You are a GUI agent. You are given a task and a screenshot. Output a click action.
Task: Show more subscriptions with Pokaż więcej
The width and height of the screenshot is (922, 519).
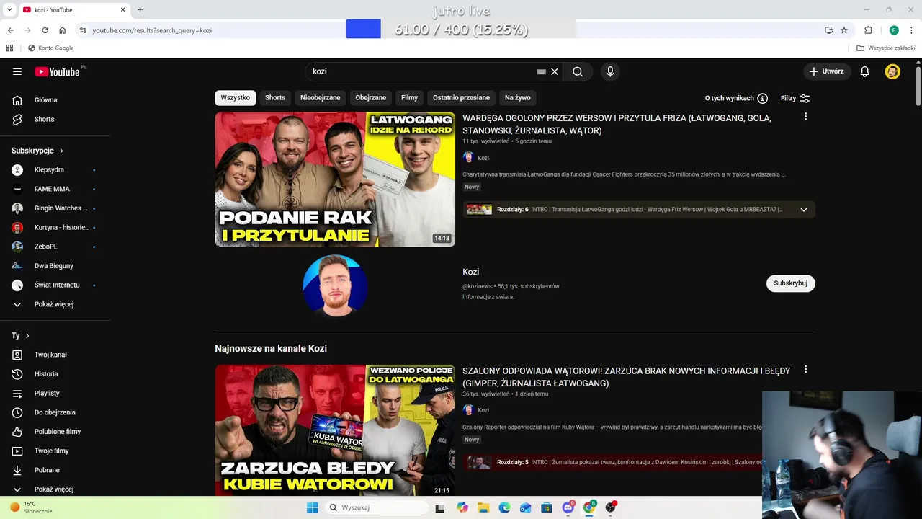[55, 304]
